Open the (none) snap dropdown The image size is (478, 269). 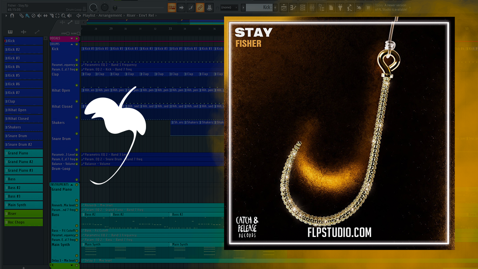pos(230,7)
